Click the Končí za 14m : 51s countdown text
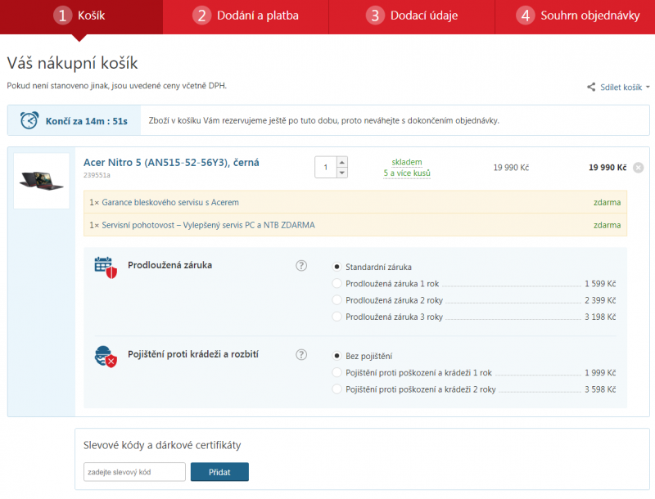This screenshot has height=499, width=655. click(87, 121)
